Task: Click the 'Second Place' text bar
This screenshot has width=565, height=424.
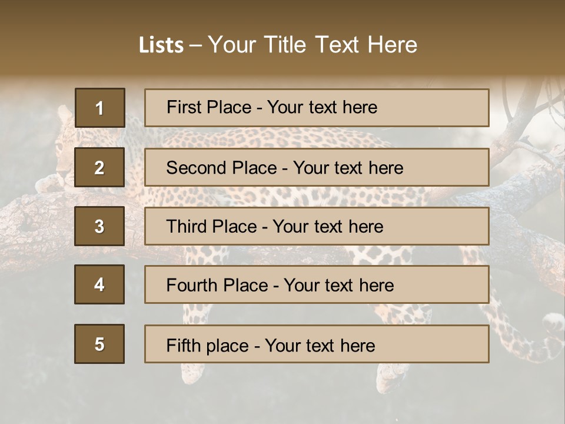Action: pos(317,167)
